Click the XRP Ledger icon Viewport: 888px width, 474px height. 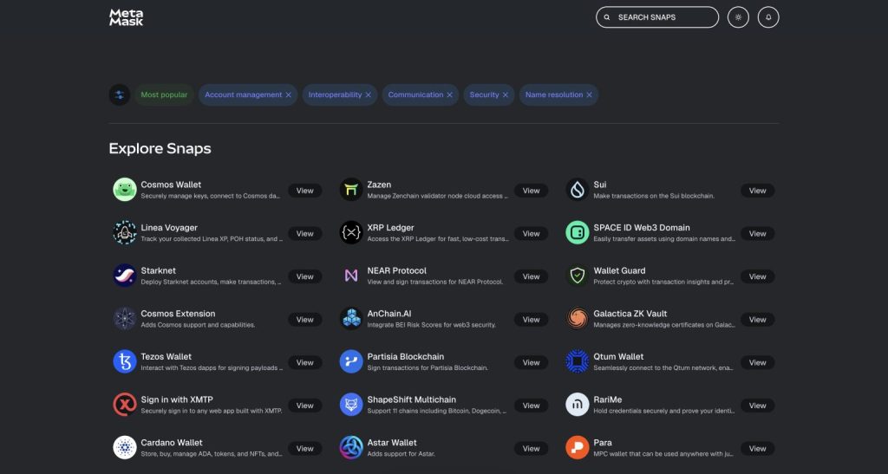351,233
